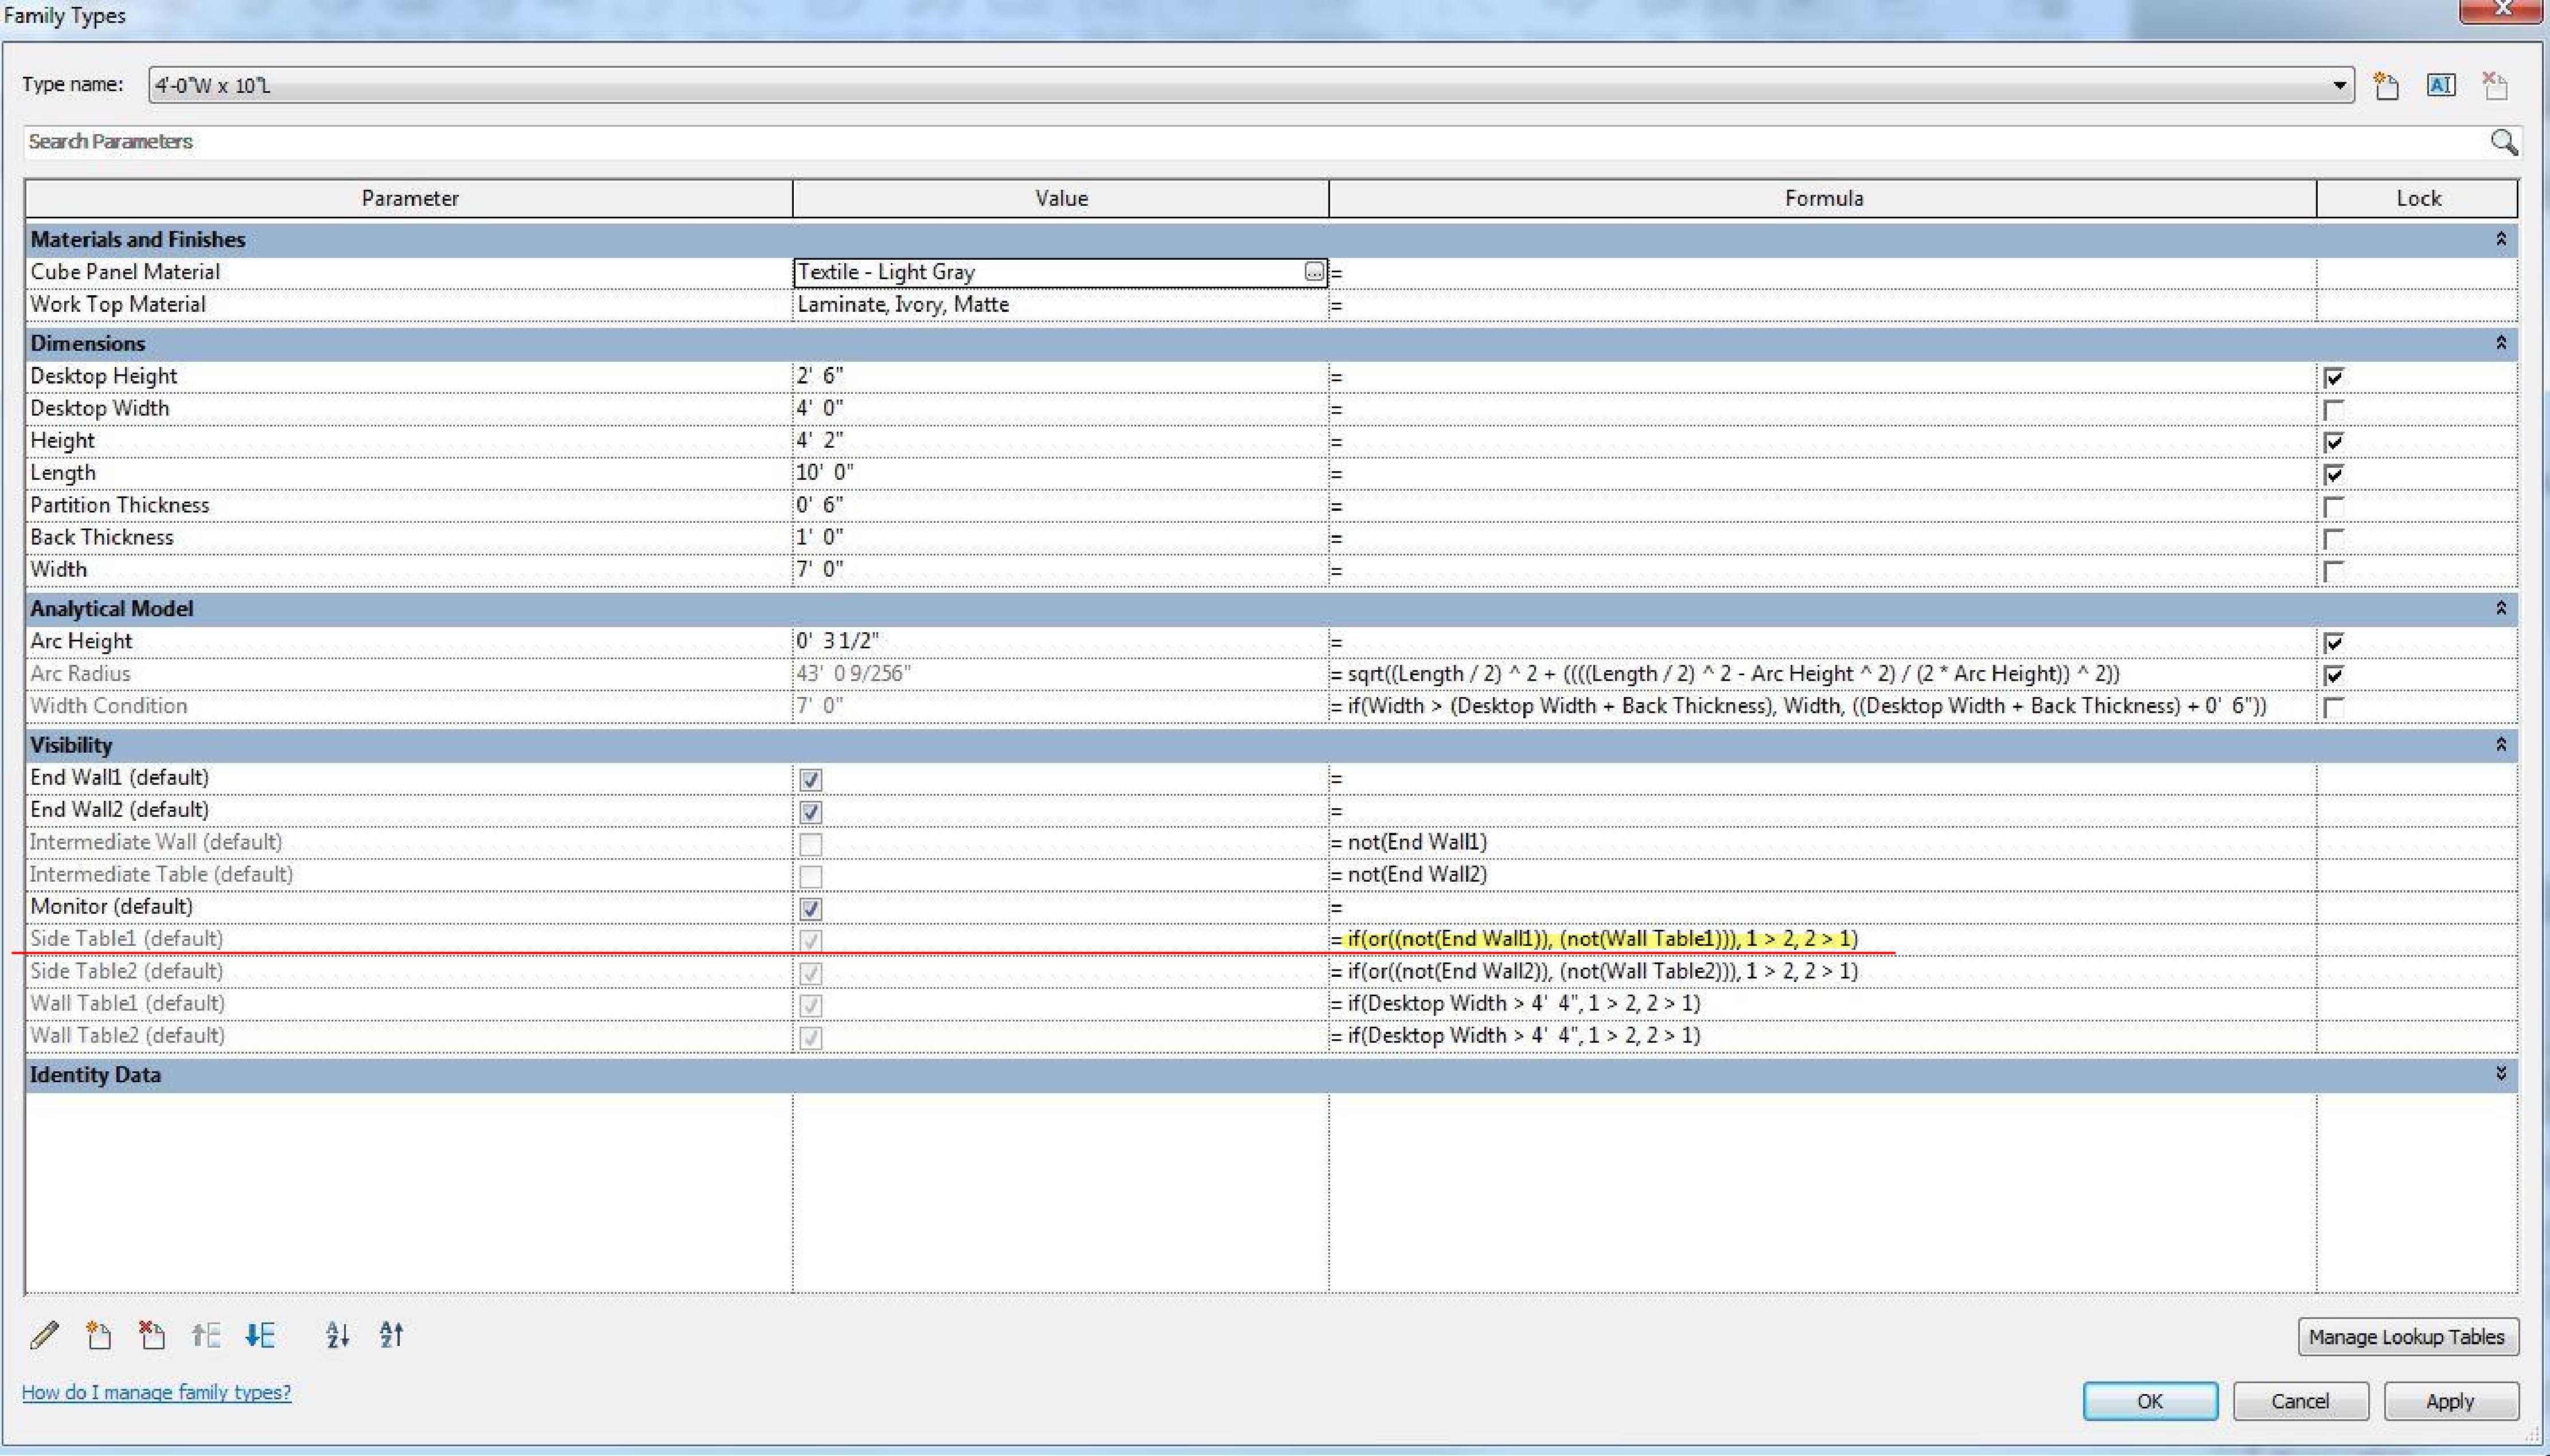Click the Edit Parameter pencil icon
Viewport: 2550px width, 1456px height.
pos(44,1335)
